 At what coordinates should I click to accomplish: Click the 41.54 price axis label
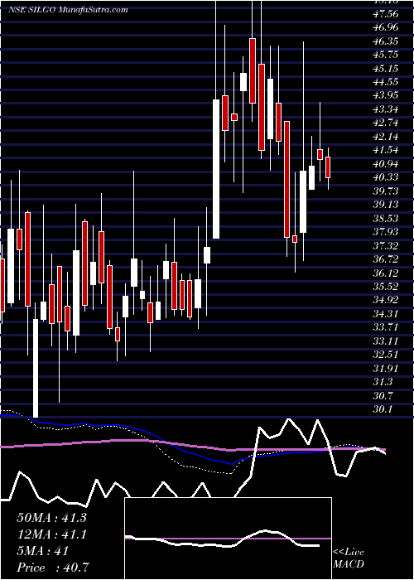click(386, 150)
